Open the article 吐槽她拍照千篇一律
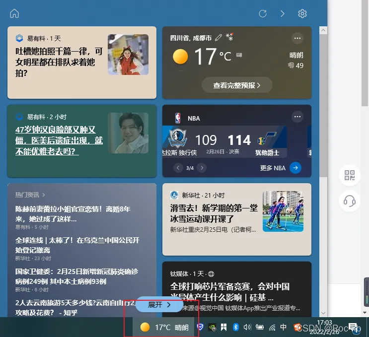Viewport: 369px width, 337px height. point(59,62)
